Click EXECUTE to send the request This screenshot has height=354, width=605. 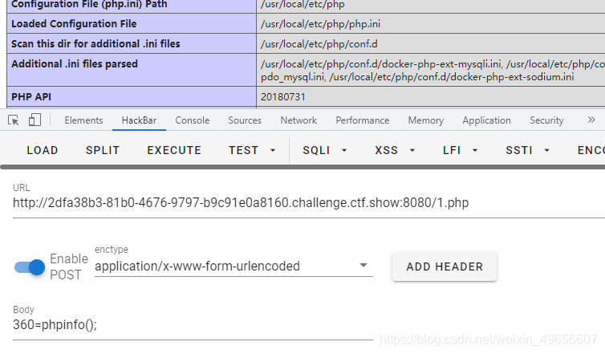pos(174,150)
